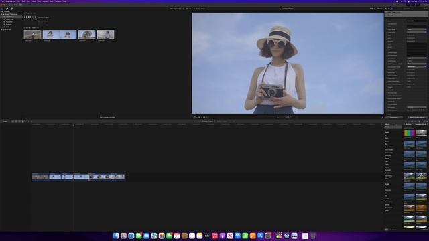The image size is (429, 241).
Task: Open the Installed Effects dropdown
Action: tap(422, 124)
